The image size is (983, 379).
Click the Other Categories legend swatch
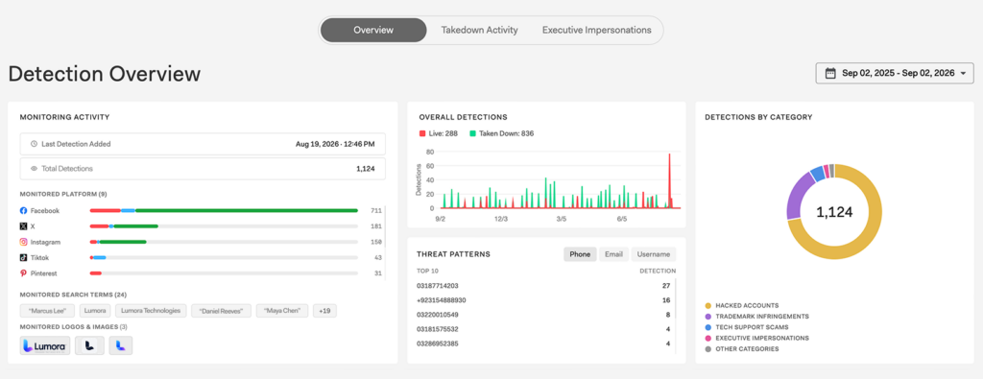pos(708,349)
